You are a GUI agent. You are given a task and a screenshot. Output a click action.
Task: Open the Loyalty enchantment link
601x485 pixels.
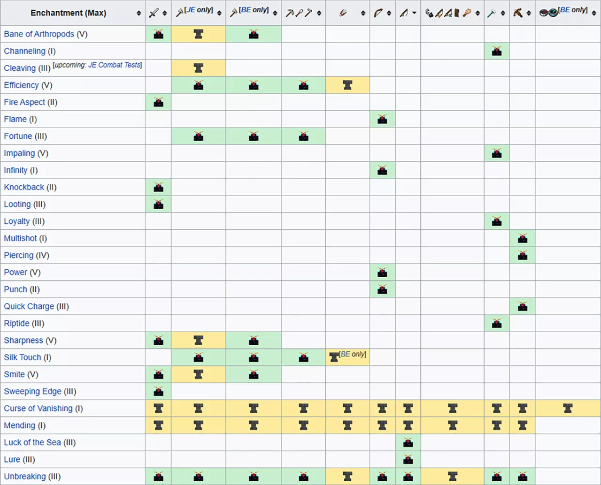(x=17, y=221)
